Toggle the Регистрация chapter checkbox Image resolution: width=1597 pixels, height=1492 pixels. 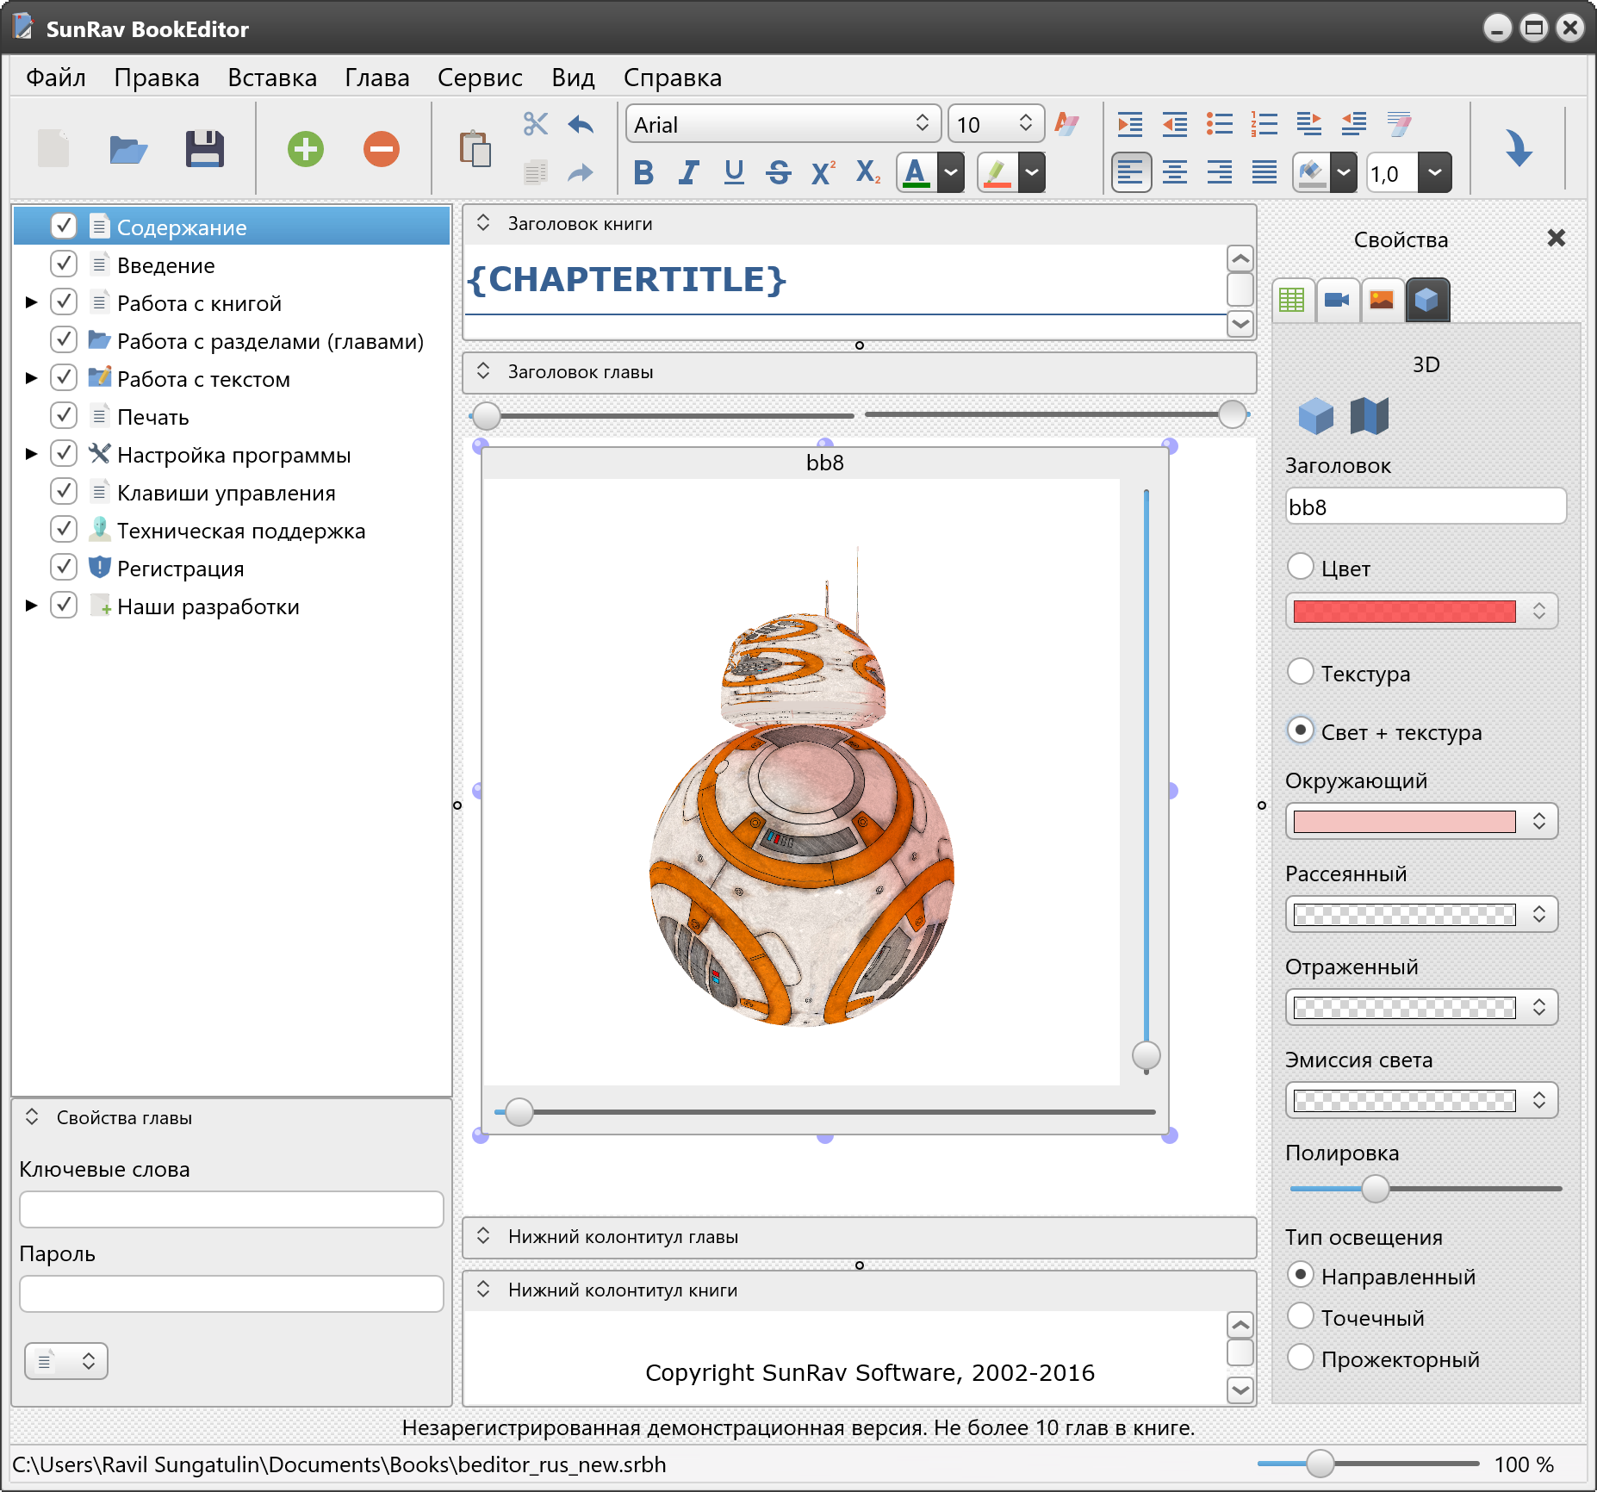(64, 567)
